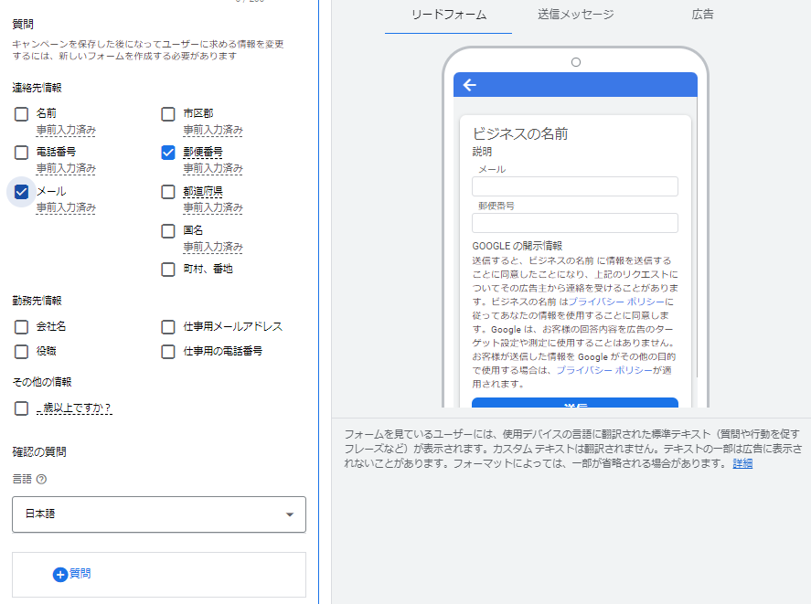The height and width of the screenshot is (604, 811).
Task: Click 事前入力済み under 電話番号
Action: [66, 168]
